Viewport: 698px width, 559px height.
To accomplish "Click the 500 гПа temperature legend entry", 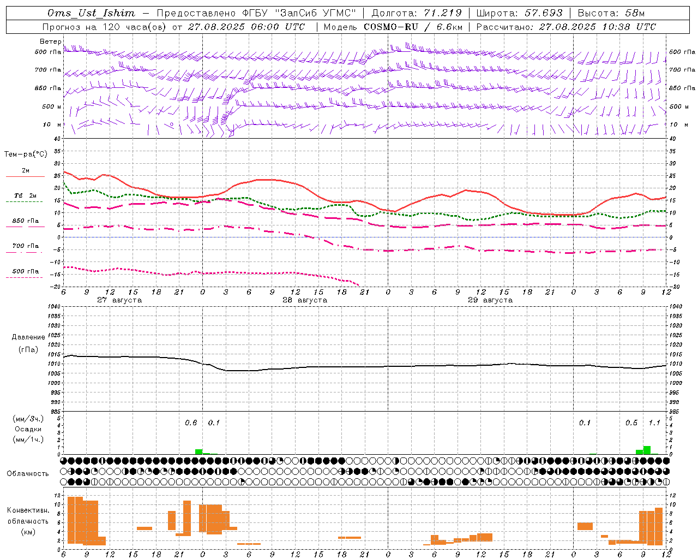I will tap(25, 271).
